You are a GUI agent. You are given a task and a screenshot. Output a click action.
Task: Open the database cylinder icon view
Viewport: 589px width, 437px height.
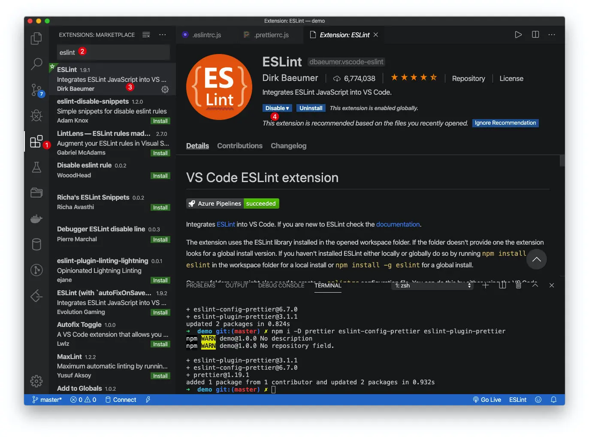coord(36,244)
